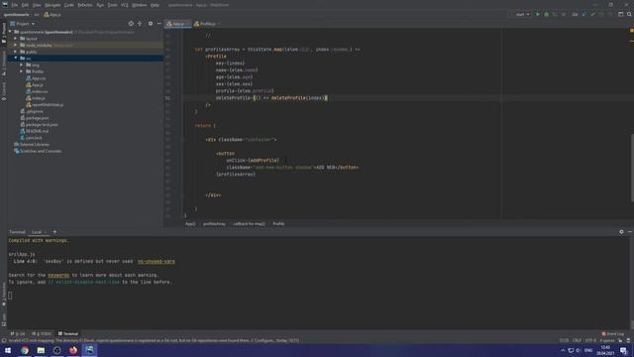Click the locate-in-project target icon

[131, 24]
